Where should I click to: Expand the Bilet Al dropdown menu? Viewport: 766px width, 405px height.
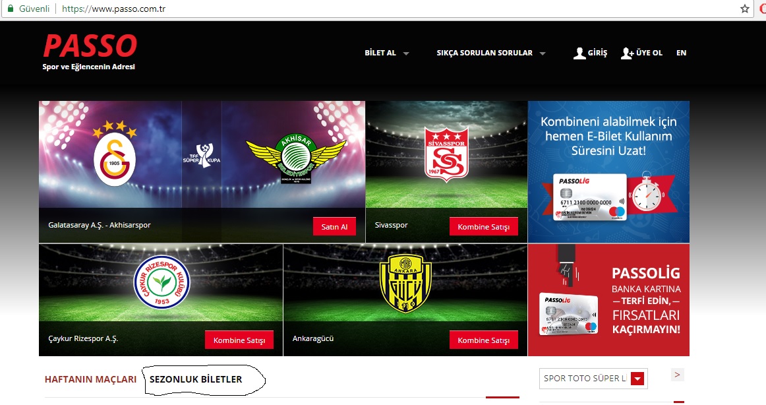[387, 53]
